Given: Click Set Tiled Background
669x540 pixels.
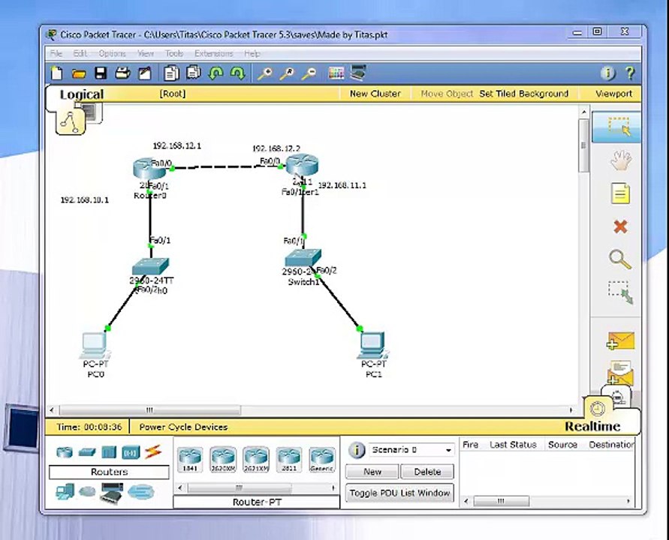Looking at the screenshot, I should (523, 94).
